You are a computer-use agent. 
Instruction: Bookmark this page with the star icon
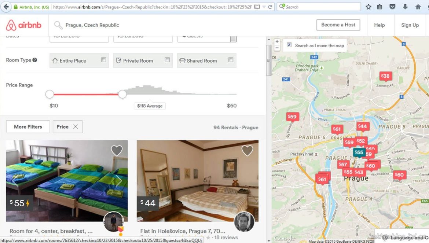click(x=368, y=7)
